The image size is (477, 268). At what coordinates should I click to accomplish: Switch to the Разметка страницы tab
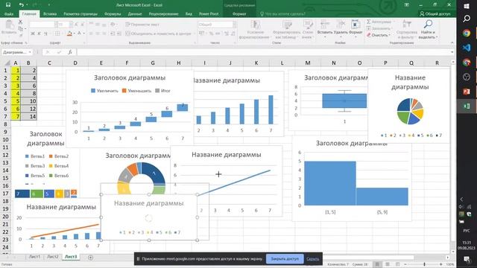[80, 14]
